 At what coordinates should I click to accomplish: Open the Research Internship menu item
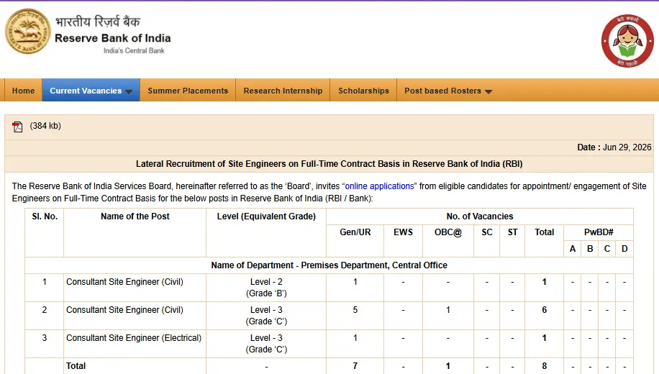pyautogui.click(x=283, y=91)
